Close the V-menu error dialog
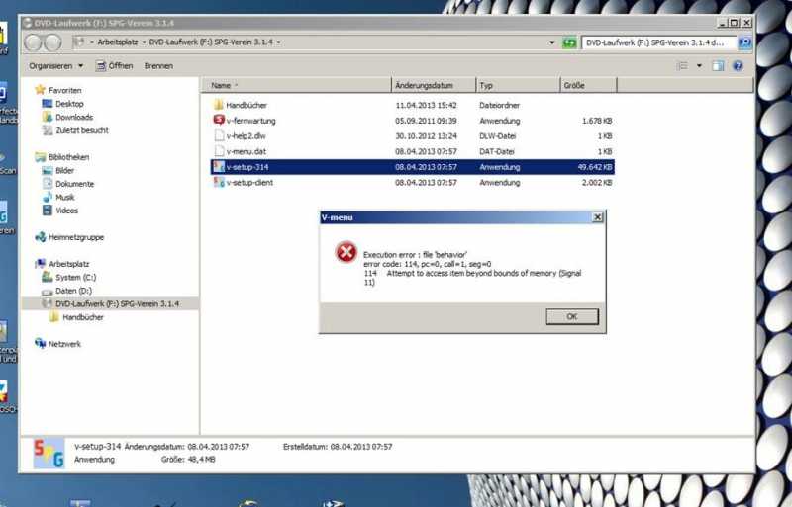This screenshot has height=507, width=792. coord(597,217)
